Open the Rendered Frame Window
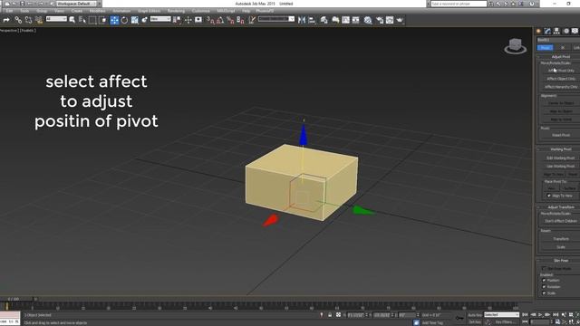Image resolution: width=580 pixels, height=326 pixels. pos(390,20)
